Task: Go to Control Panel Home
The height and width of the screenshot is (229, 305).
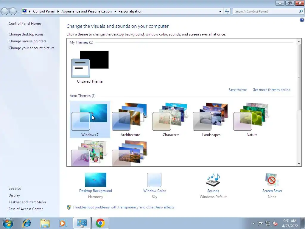Action: [x=25, y=24]
